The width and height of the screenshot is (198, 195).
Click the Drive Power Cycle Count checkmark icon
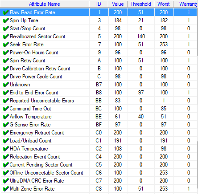(6, 77)
